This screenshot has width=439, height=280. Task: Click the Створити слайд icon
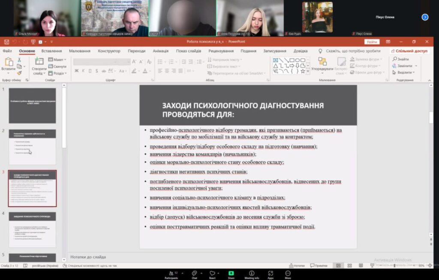click(x=39, y=63)
